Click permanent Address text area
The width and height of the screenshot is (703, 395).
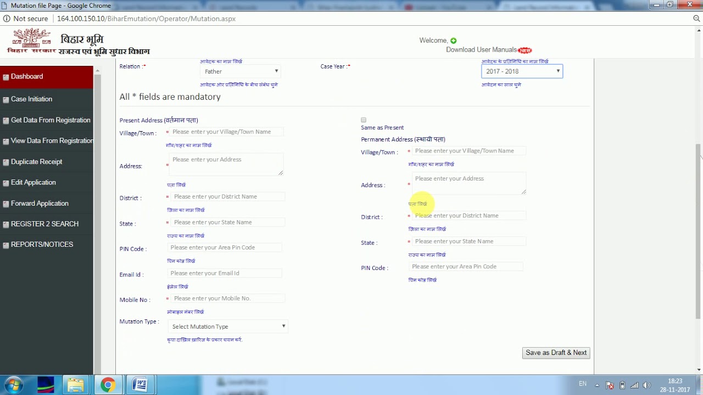point(469,184)
